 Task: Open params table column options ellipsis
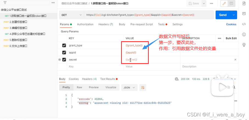point(219,38)
